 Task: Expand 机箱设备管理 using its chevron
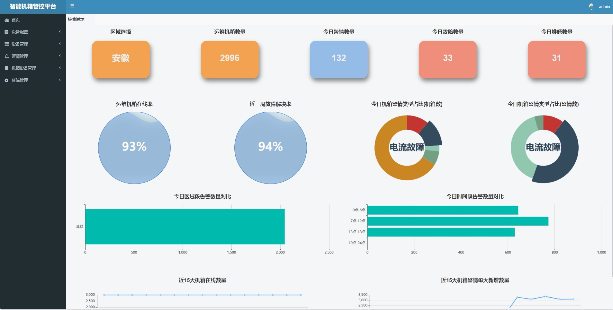pyautogui.click(x=60, y=68)
